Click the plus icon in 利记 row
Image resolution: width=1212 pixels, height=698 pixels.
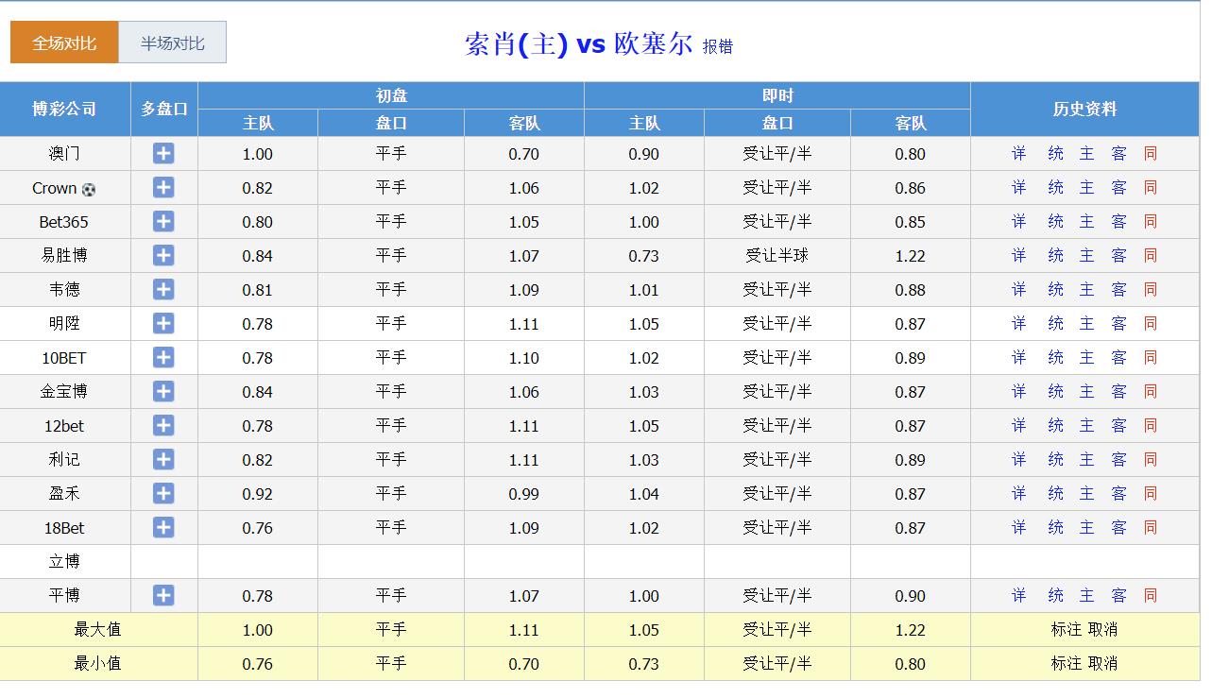pyautogui.click(x=163, y=460)
